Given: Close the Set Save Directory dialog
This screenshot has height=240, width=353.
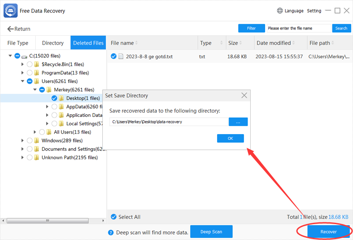Looking at the screenshot, I should pos(244,95).
